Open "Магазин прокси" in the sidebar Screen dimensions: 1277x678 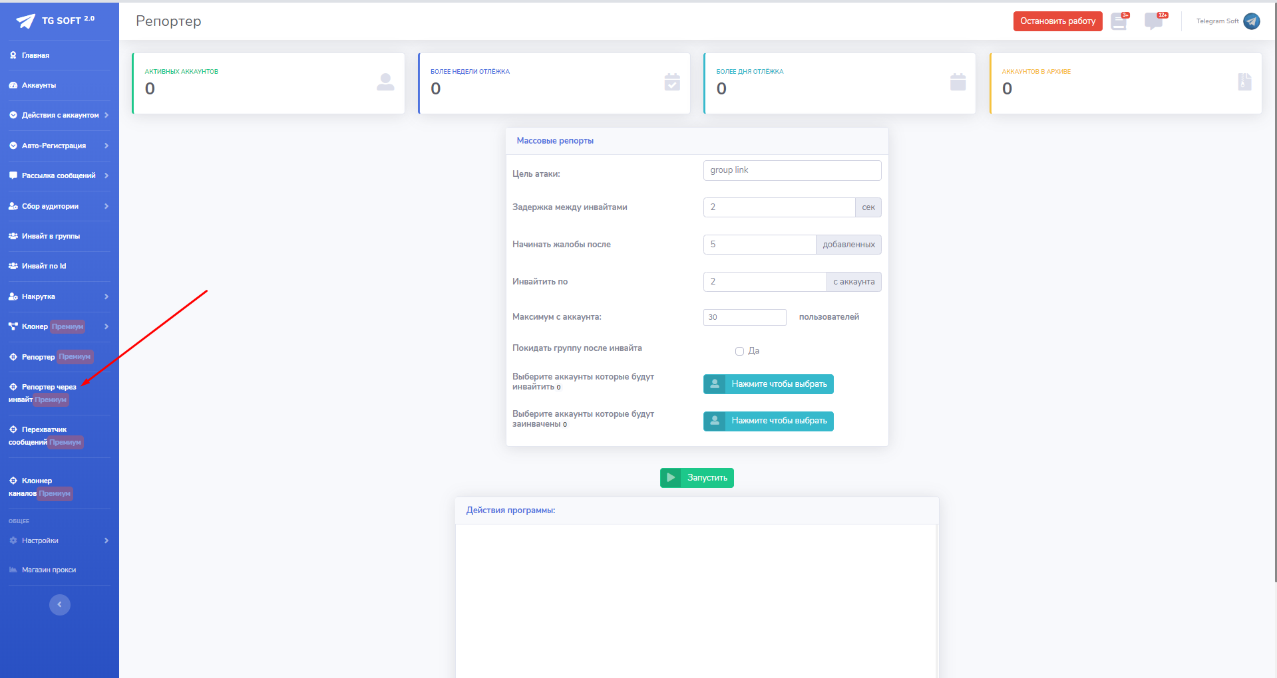pos(49,570)
